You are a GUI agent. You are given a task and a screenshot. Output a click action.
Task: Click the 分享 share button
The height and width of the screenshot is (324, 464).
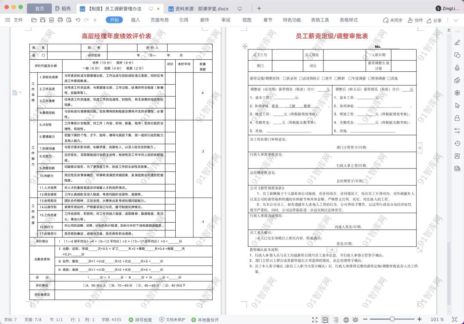click(434, 20)
